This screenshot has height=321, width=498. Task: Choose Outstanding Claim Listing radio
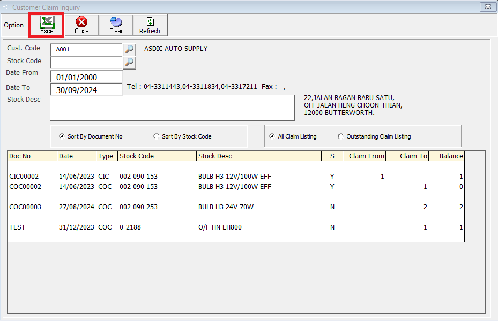(374, 136)
